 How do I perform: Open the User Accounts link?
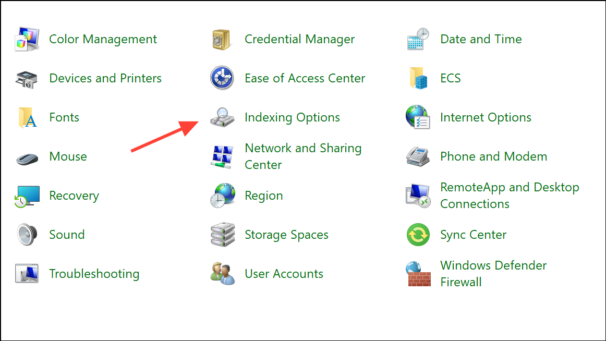284,273
